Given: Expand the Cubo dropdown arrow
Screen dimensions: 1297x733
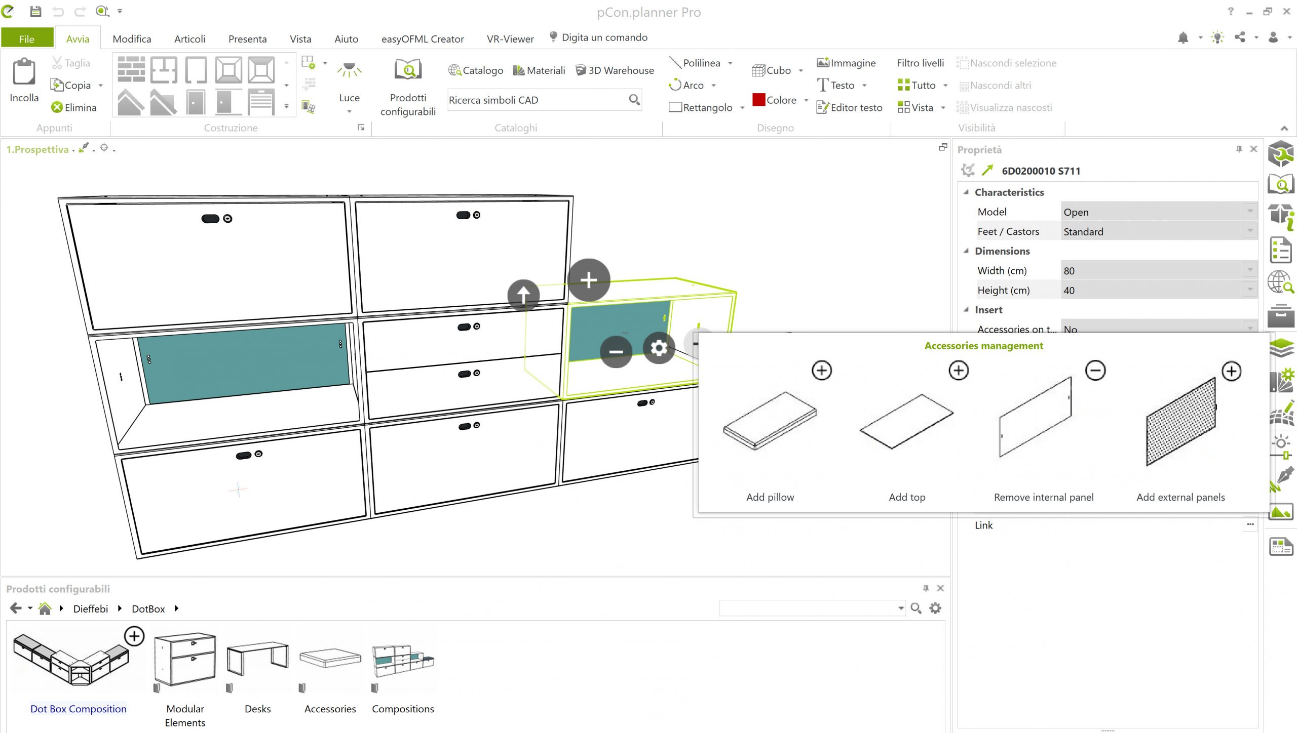Looking at the screenshot, I should pos(801,71).
